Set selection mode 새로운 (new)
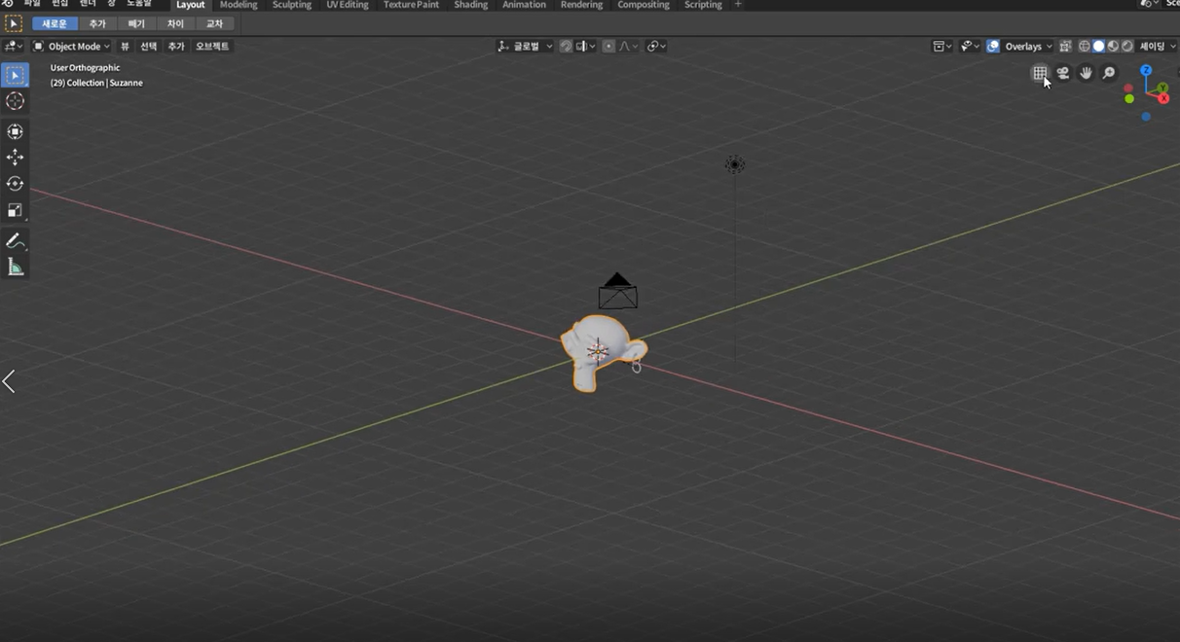The image size is (1180, 642). point(54,23)
